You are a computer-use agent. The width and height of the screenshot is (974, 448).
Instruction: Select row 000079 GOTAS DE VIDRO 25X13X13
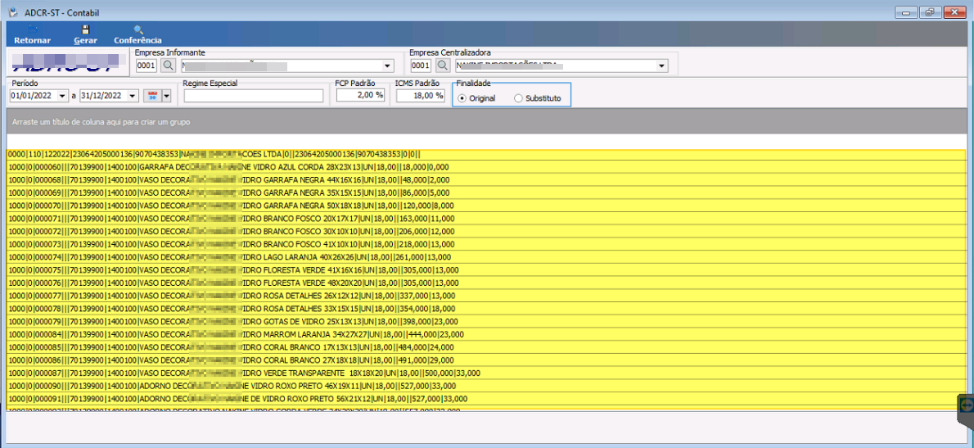485,321
